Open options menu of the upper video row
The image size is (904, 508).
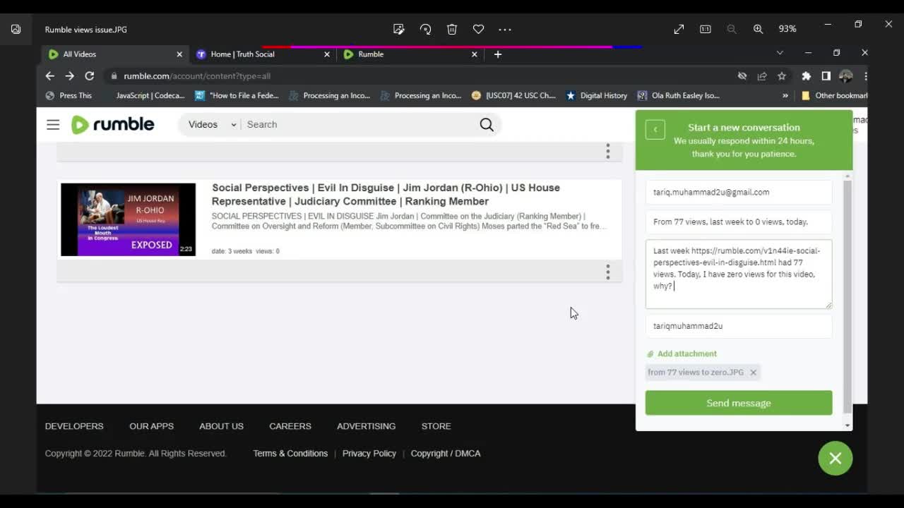[607, 151]
